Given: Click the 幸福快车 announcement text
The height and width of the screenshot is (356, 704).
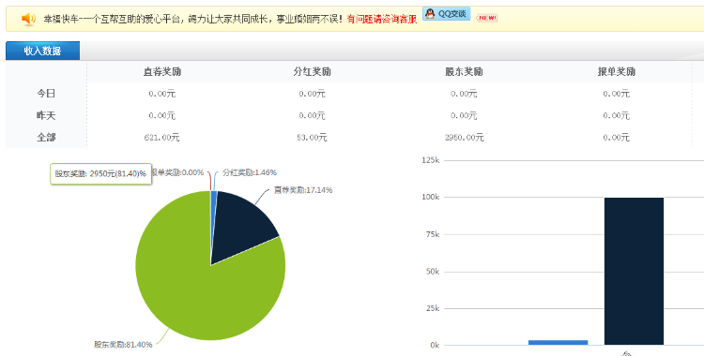Looking at the screenshot, I should [193, 20].
